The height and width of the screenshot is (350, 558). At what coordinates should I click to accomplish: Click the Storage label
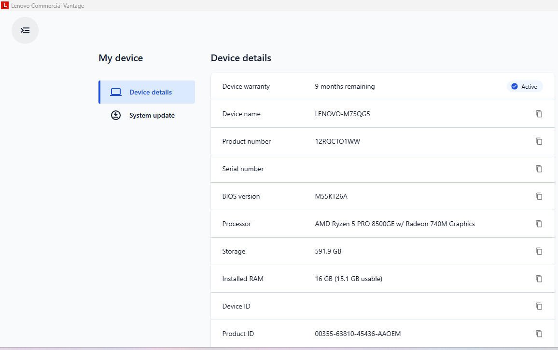pos(234,251)
